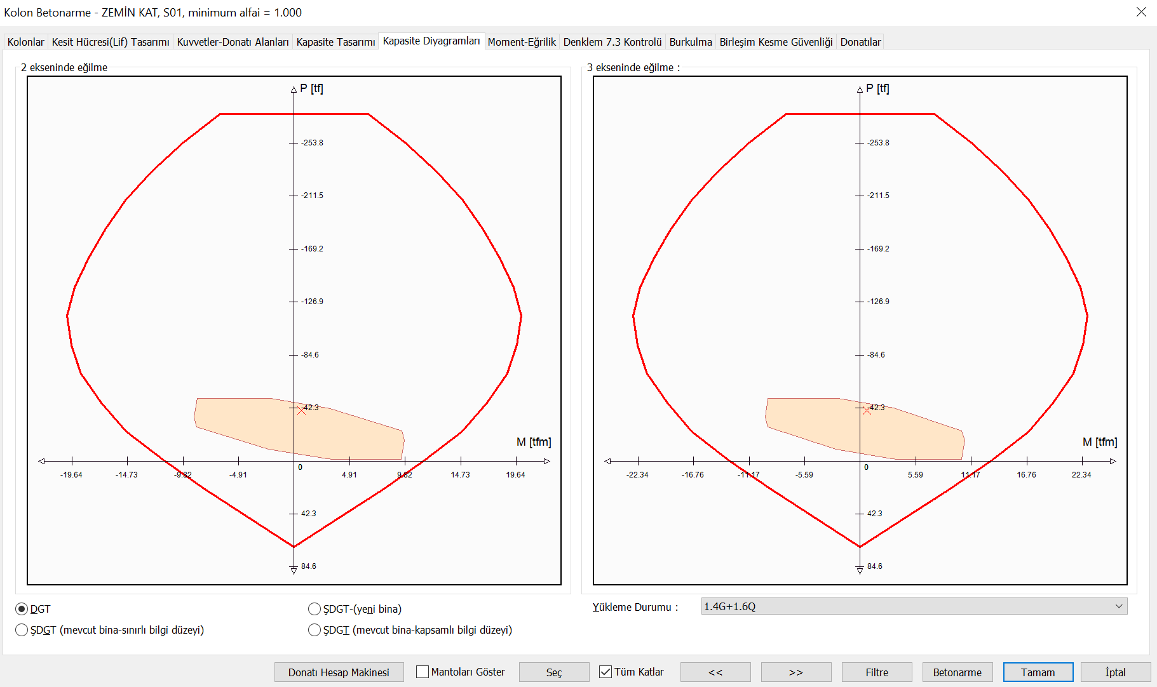
Task: Click the -253.8 axis label in left diagram
Action: (x=312, y=143)
